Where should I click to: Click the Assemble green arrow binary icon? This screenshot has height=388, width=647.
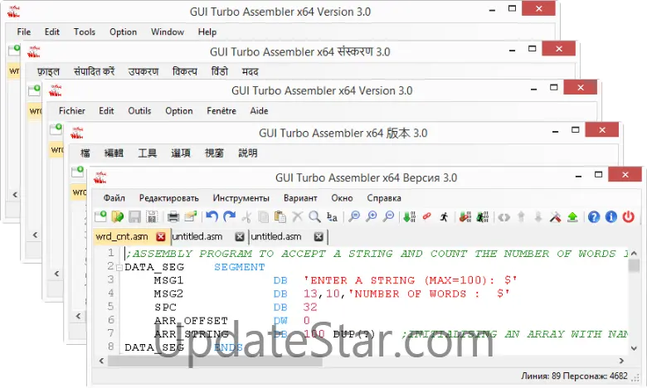pyautogui.click(x=409, y=216)
